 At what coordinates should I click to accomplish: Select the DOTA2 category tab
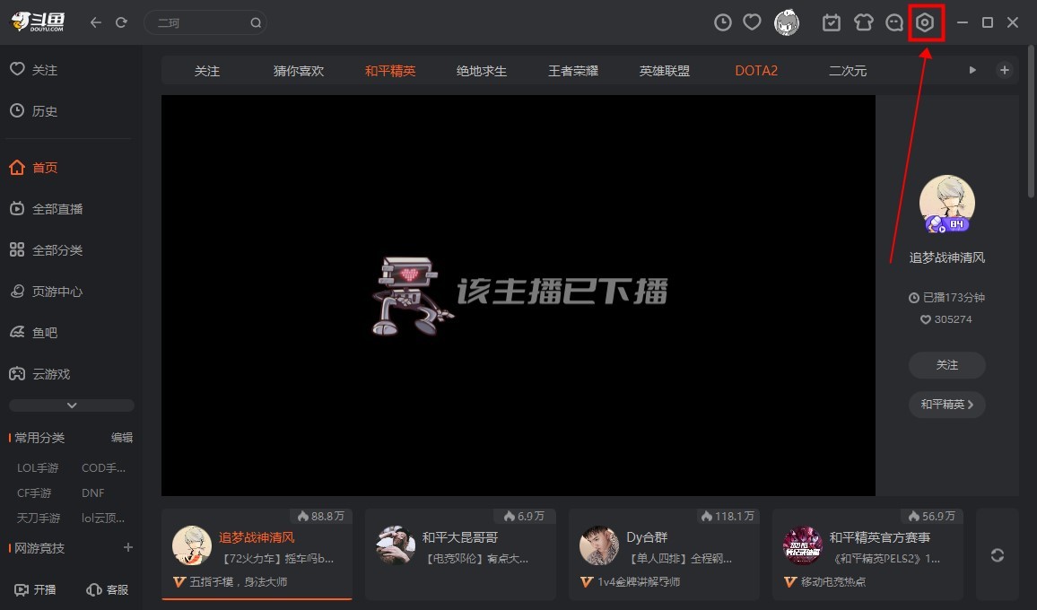pyautogui.click(x=756, y=71)
